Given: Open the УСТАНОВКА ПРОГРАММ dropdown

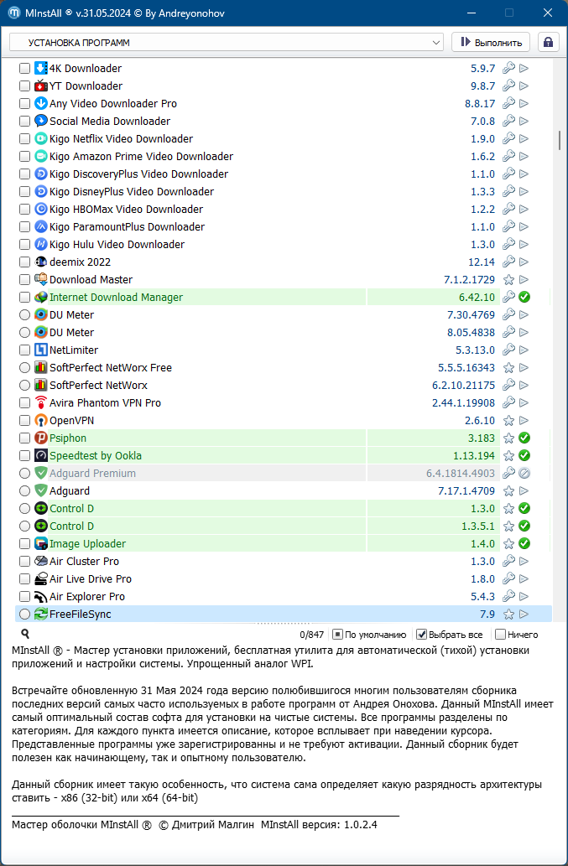Looking at the screenshot, I should click(x=227, y=43).
